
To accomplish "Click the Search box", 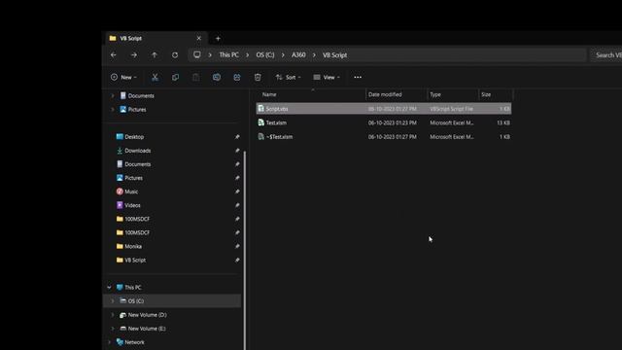I will pos(605,55).
